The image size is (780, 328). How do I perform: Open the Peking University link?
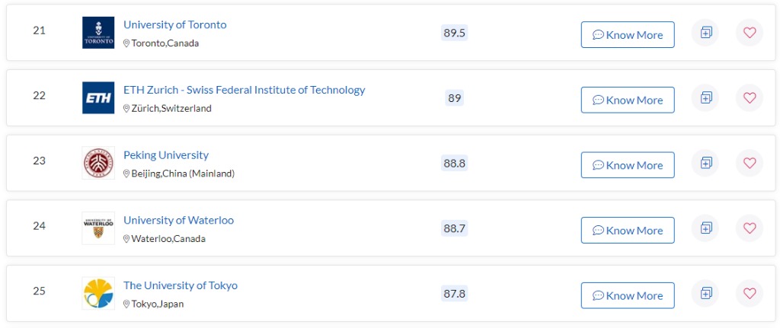[x=166, y=155]
